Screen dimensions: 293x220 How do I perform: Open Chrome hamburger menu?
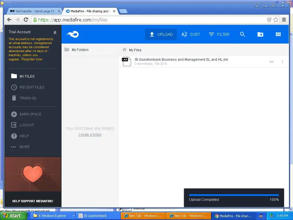[284, 20]
